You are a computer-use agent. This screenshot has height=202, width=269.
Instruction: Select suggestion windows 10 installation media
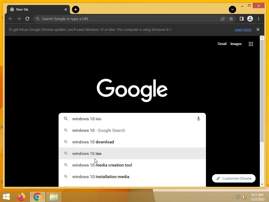[132, 176]
